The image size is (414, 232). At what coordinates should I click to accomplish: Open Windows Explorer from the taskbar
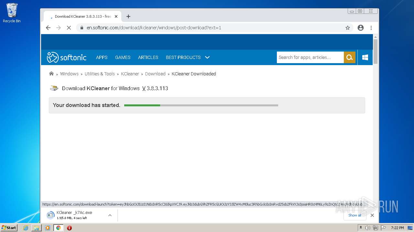[x=37, y=228]
